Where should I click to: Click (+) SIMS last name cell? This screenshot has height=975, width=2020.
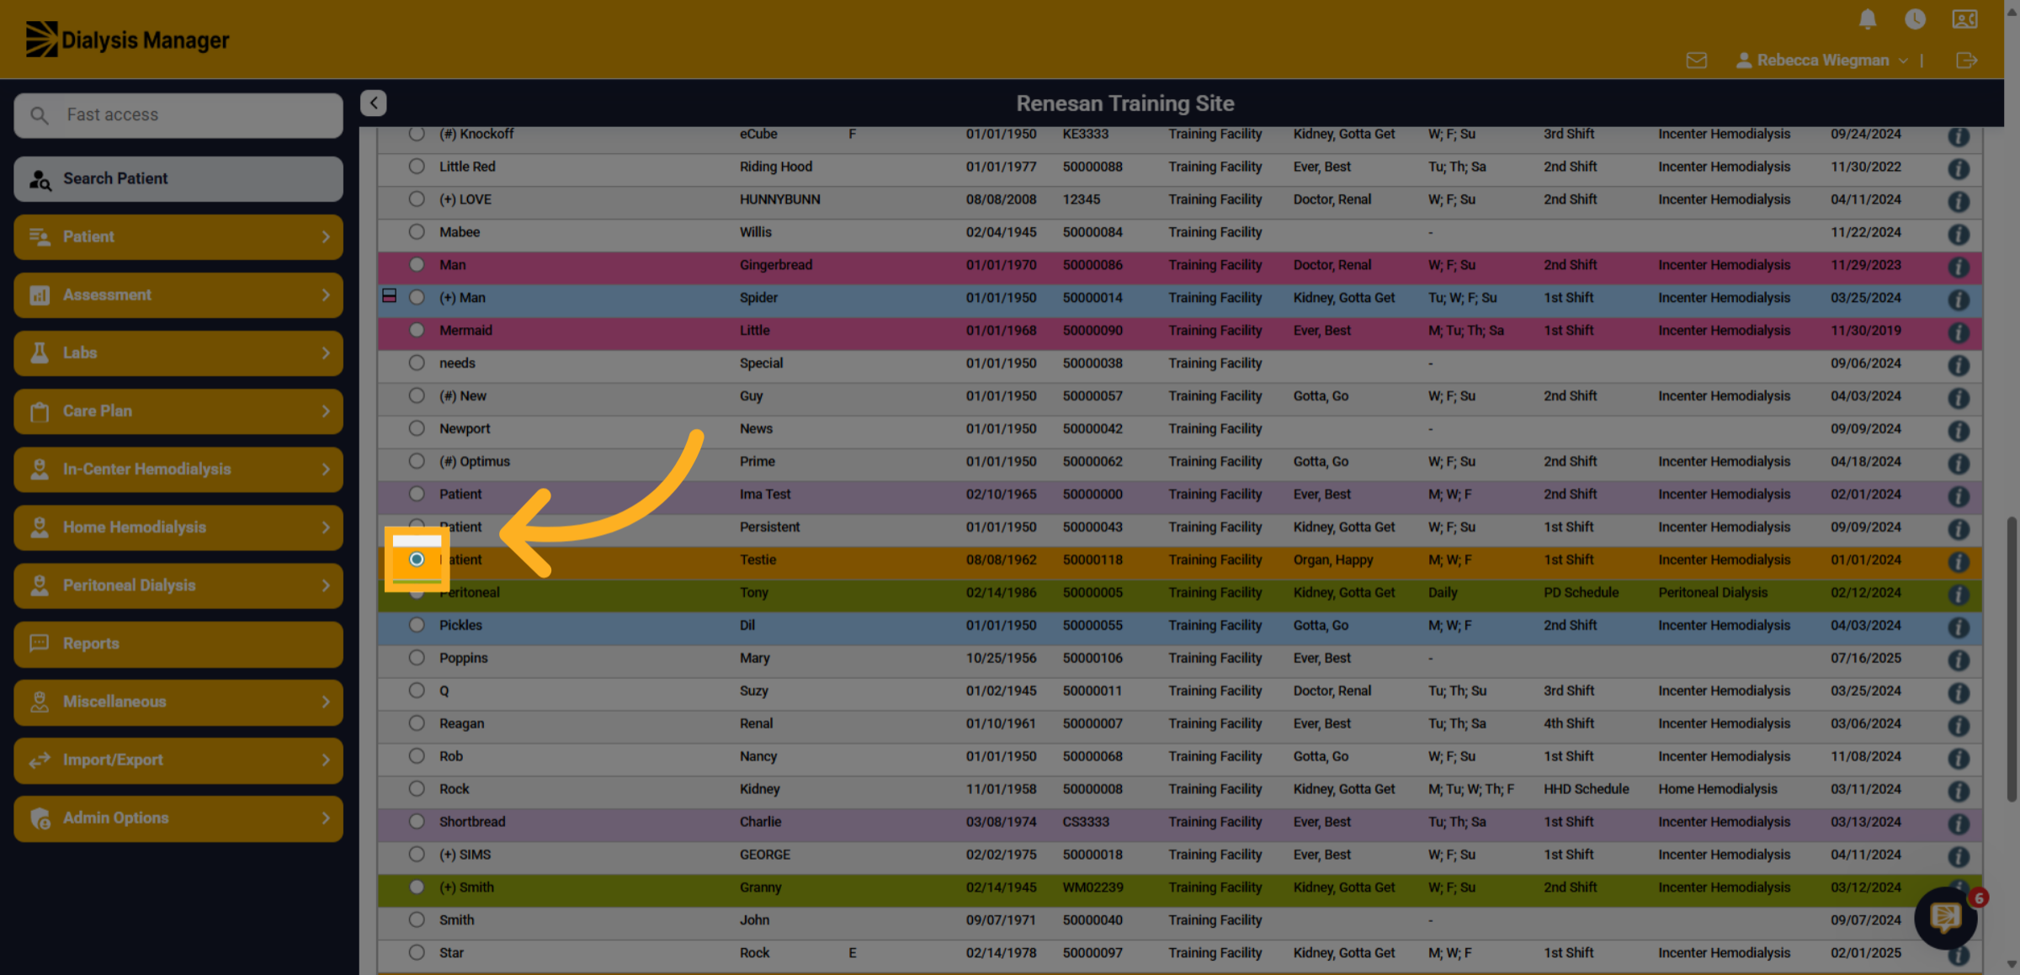click(x=465, y=855)
